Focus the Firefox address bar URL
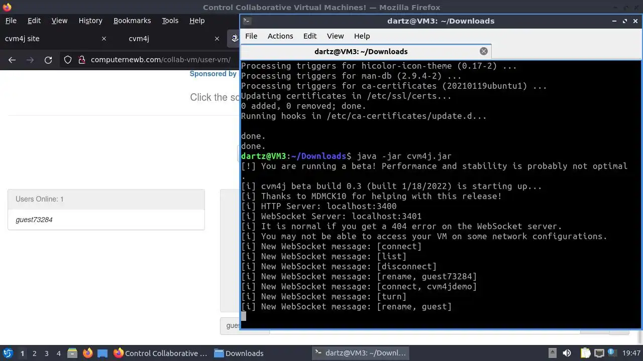This screenshot has width=643, height=361. [161, 60]
